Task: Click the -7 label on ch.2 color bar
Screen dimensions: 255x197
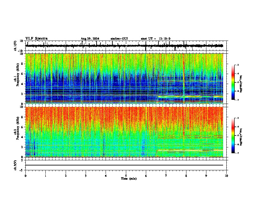Action: coord(237,153)
